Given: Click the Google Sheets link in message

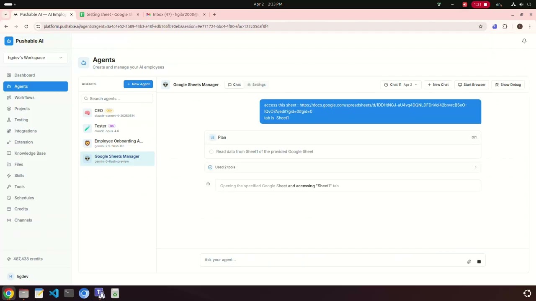Looking at the screenshot, I should [365, 108].
